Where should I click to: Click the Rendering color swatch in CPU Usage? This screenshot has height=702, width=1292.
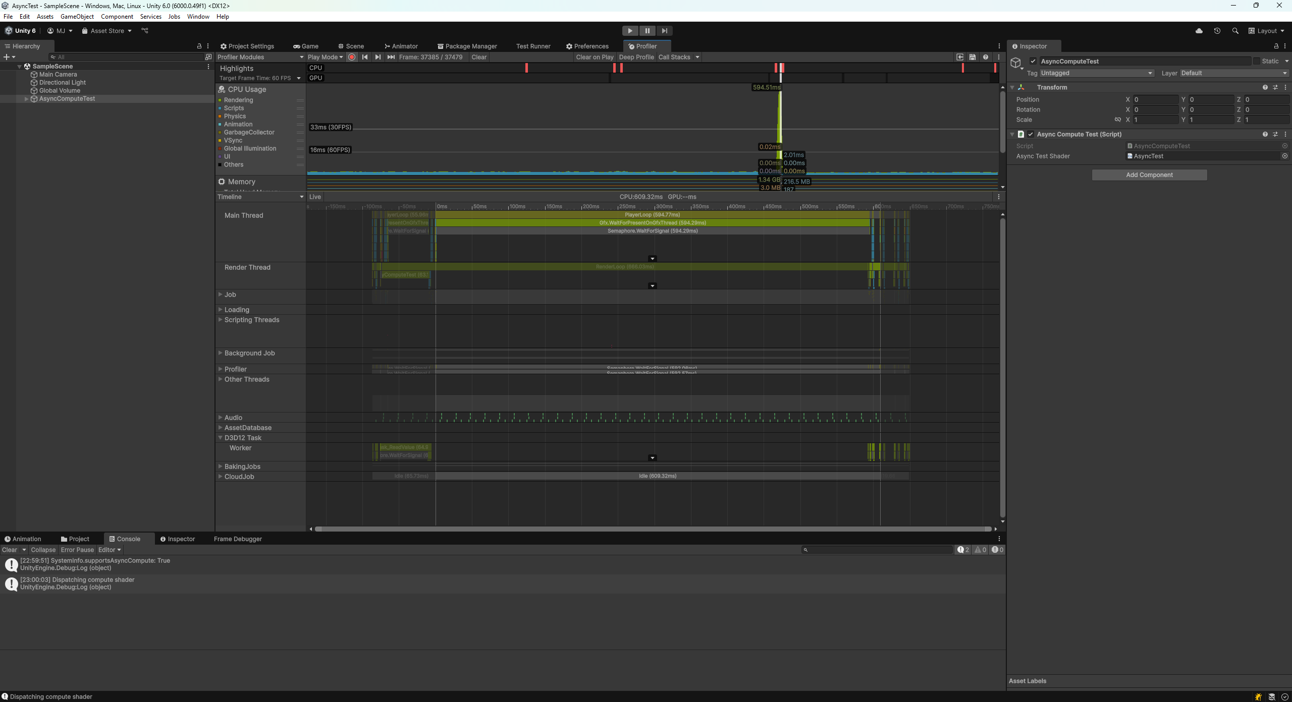220,100
